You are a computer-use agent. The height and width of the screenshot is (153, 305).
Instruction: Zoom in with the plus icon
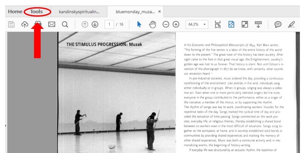[x=176, y=24]
